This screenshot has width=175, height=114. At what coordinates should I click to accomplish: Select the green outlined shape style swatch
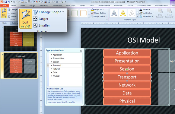click(75, 13)
